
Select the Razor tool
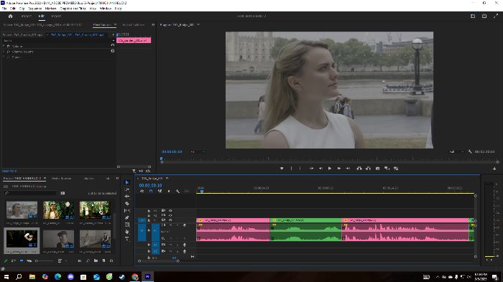[x=127, y=204]
